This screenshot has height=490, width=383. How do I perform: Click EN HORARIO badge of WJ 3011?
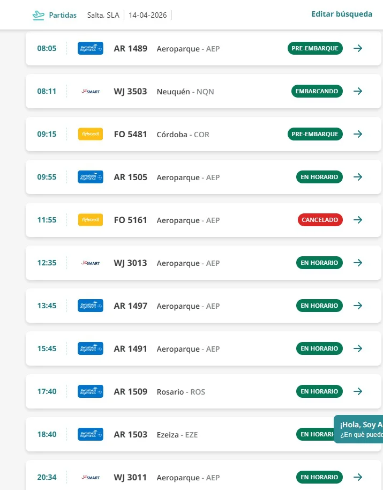pos(319,477)
